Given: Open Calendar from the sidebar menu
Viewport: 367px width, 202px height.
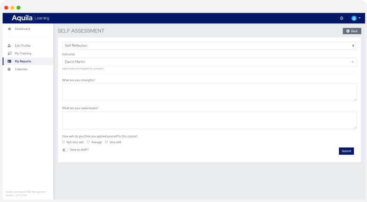Looking at the screenshot, I should 21,69.
